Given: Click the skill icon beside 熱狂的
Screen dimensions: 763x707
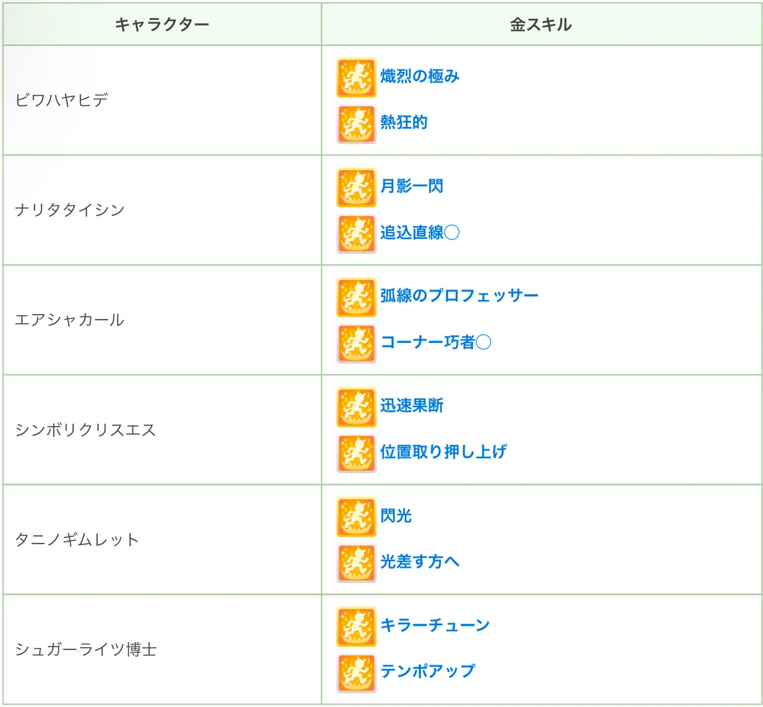Looking at the screenshot, I should [x=356, y=123].
